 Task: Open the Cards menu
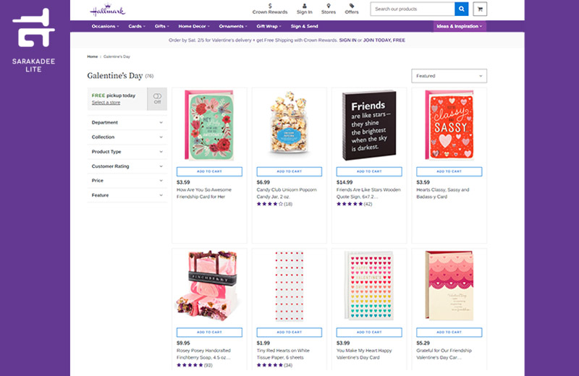137,26
